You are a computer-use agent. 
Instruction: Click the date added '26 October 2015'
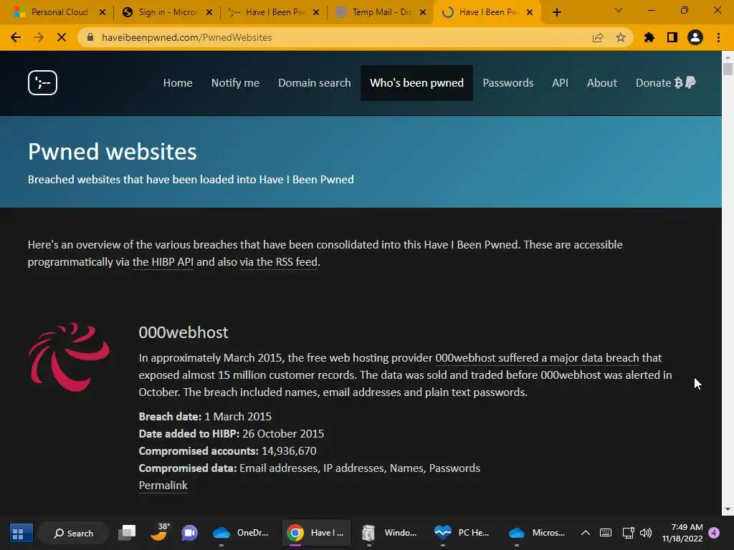click(x=283, y=433)
